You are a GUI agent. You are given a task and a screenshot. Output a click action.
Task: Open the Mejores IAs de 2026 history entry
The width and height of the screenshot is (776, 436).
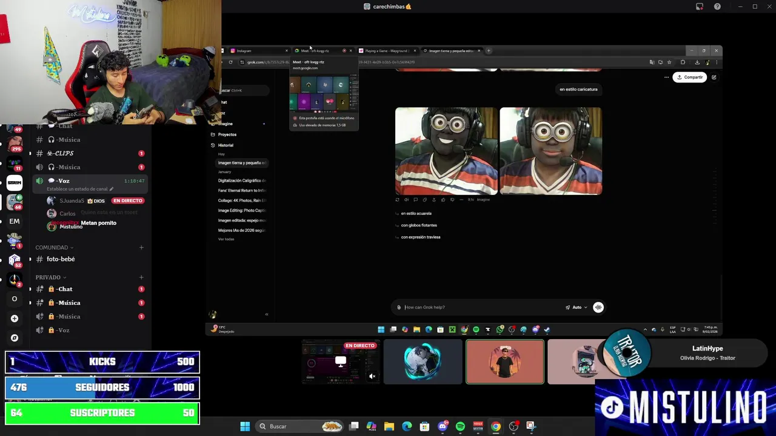pyautogui.click(x=242, y=230)
